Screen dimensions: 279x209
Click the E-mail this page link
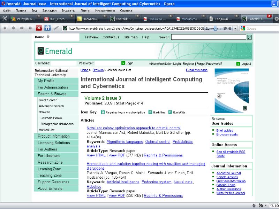click(197, 70)
